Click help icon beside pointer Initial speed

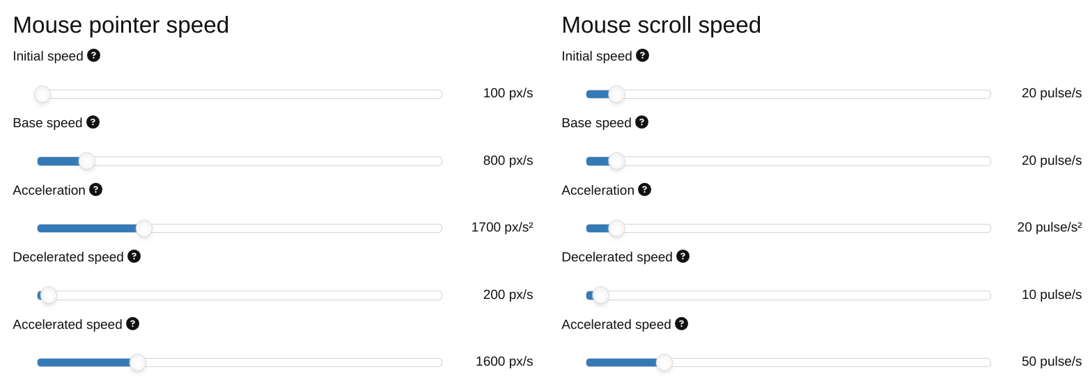tap(93, 56)
